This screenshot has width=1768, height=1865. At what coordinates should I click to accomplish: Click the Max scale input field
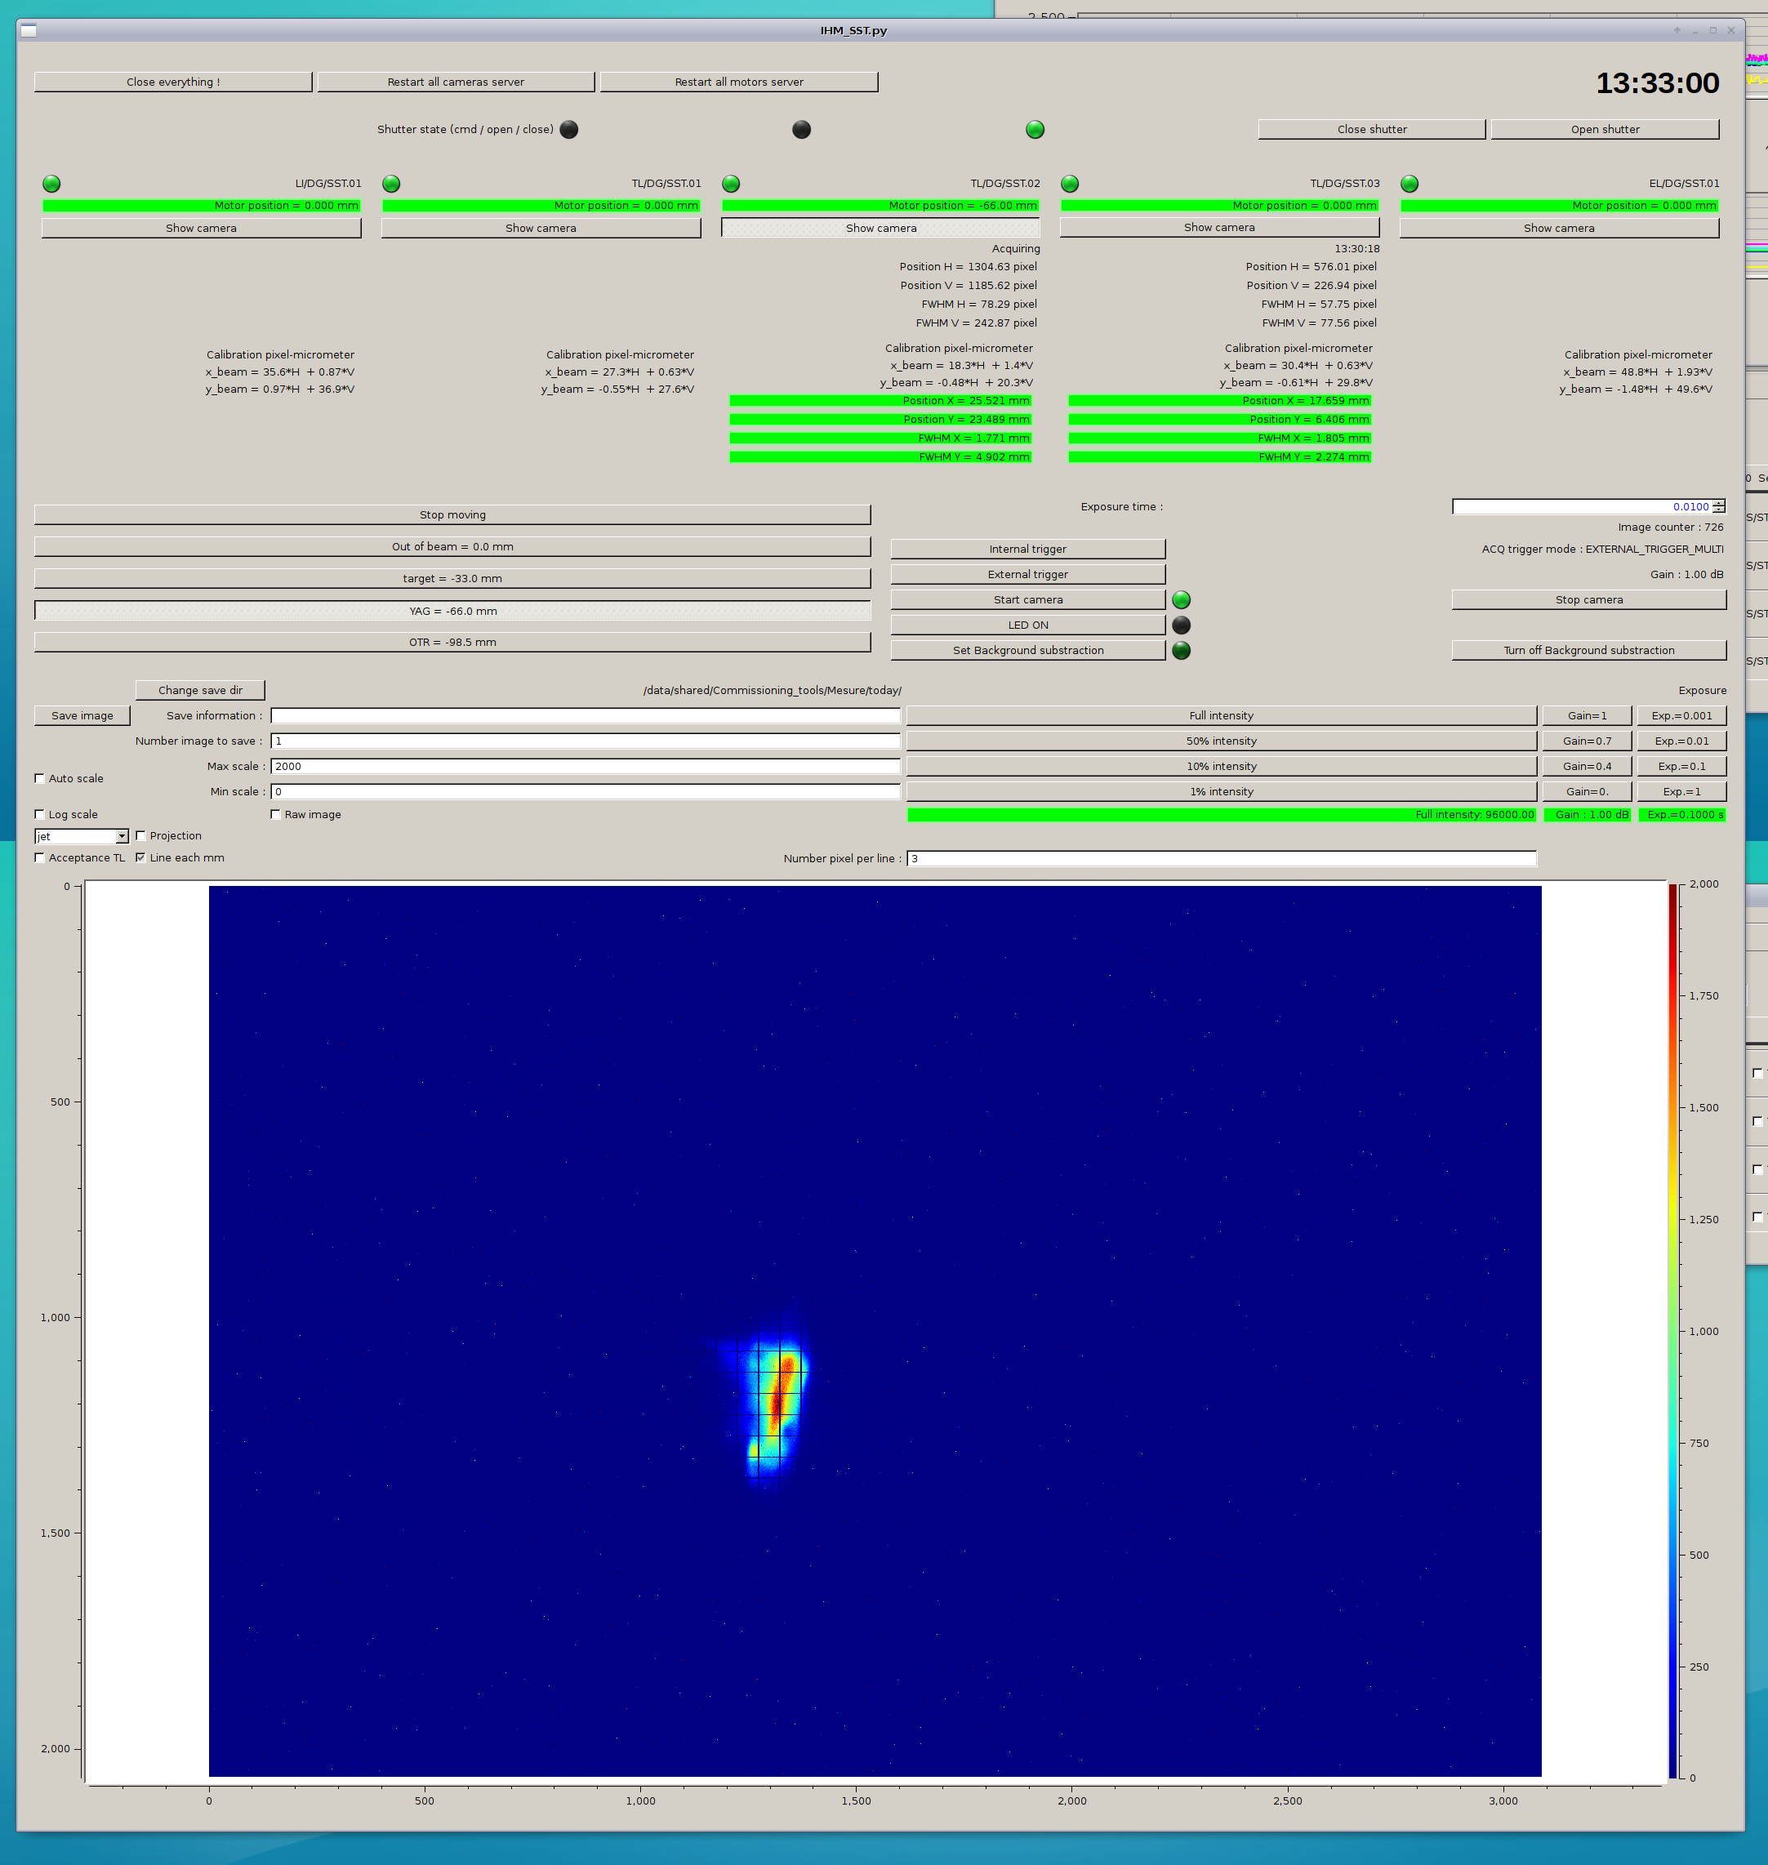(585, 766)
